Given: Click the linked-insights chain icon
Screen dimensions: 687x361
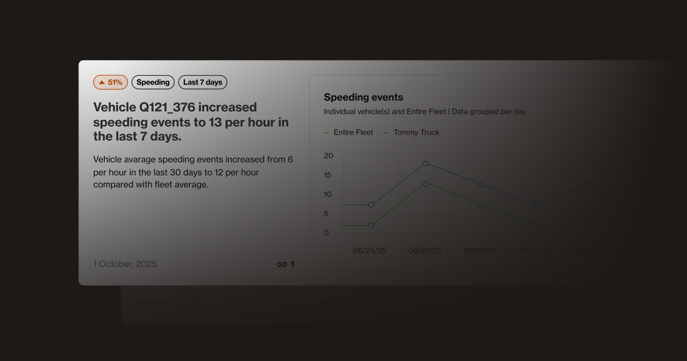Looking at the screenshot, I should coord(281,264).
